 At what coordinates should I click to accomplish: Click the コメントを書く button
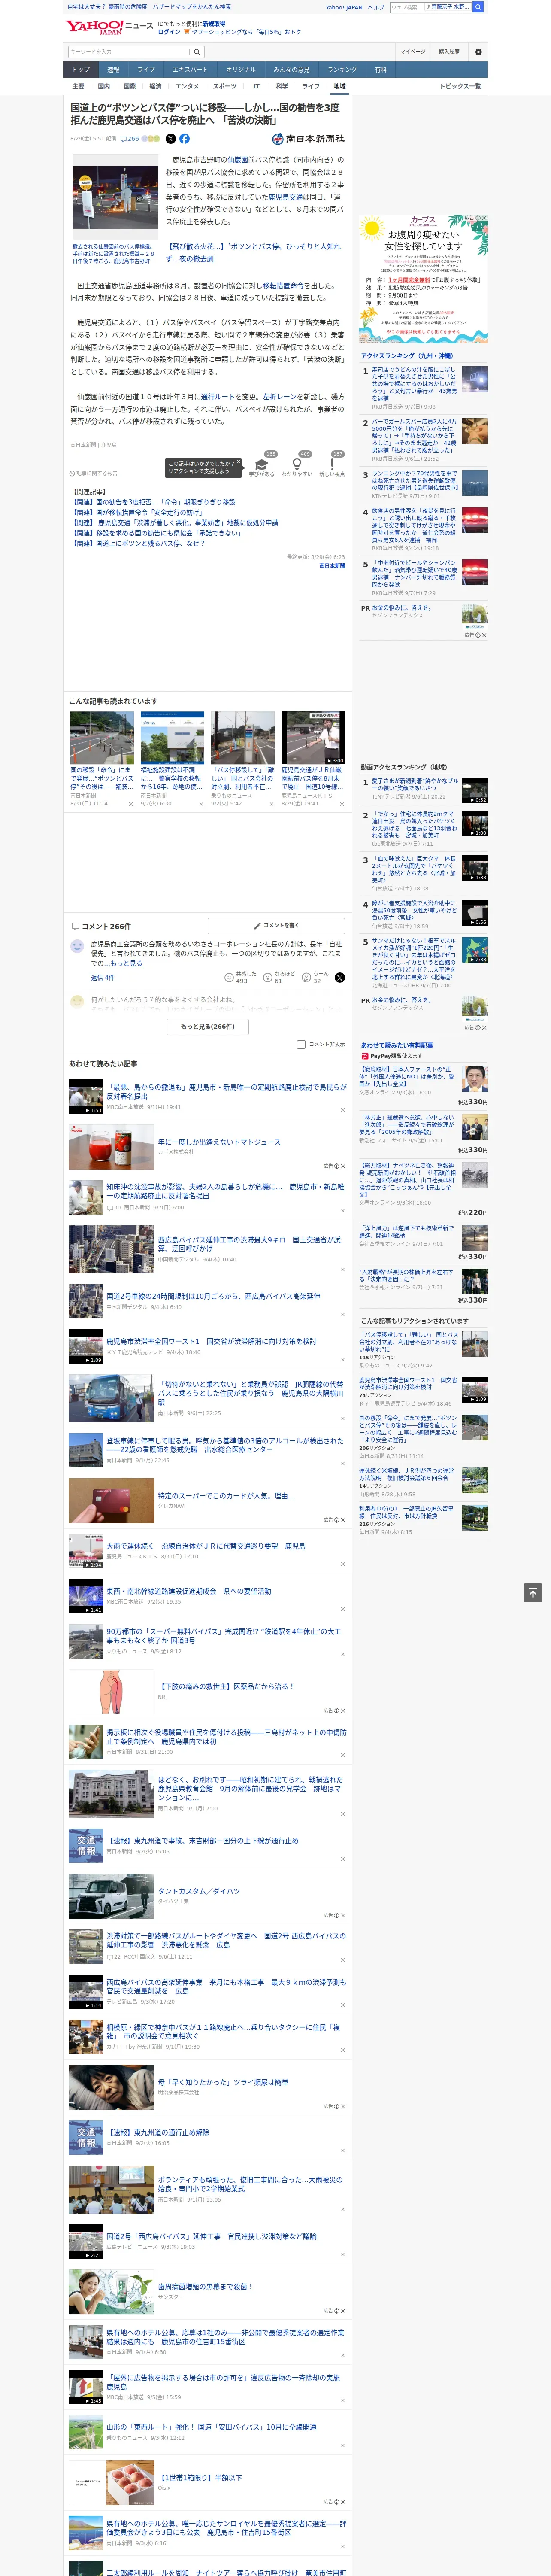point(276,926)
